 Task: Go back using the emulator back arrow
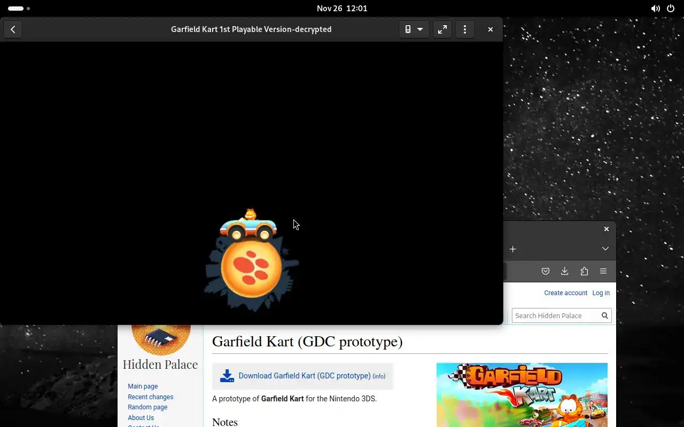(x=13, y=29)
